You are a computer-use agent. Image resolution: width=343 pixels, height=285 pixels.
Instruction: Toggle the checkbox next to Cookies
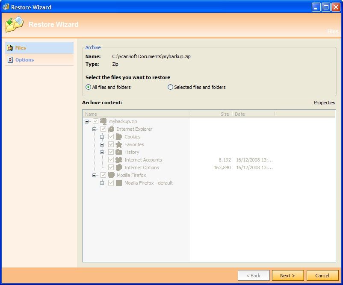tap(111, 137)
